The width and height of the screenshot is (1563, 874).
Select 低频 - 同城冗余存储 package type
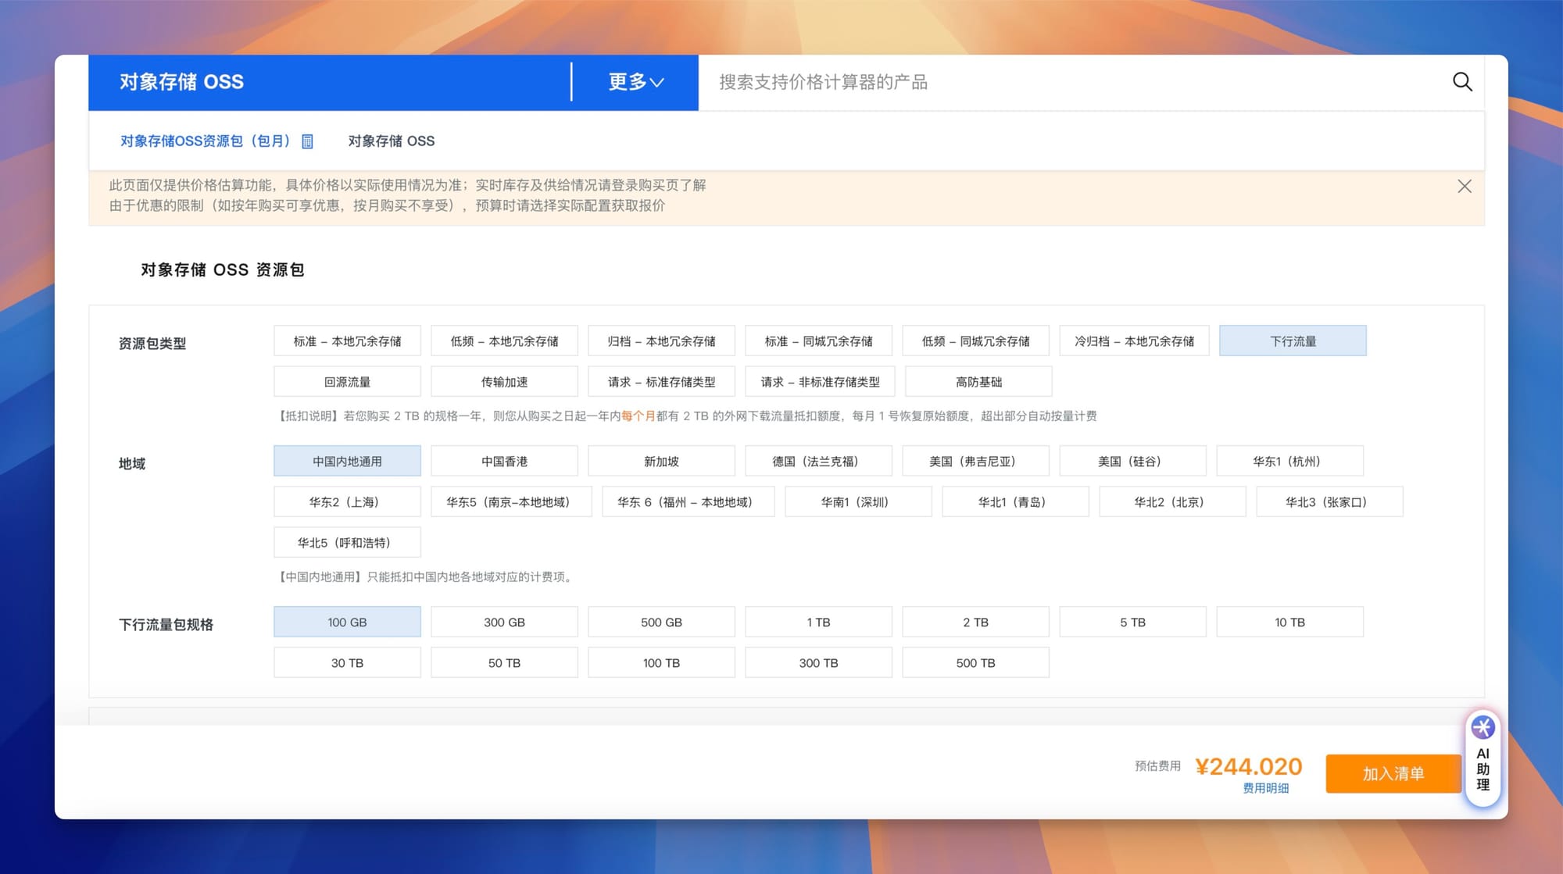point(975,341)
